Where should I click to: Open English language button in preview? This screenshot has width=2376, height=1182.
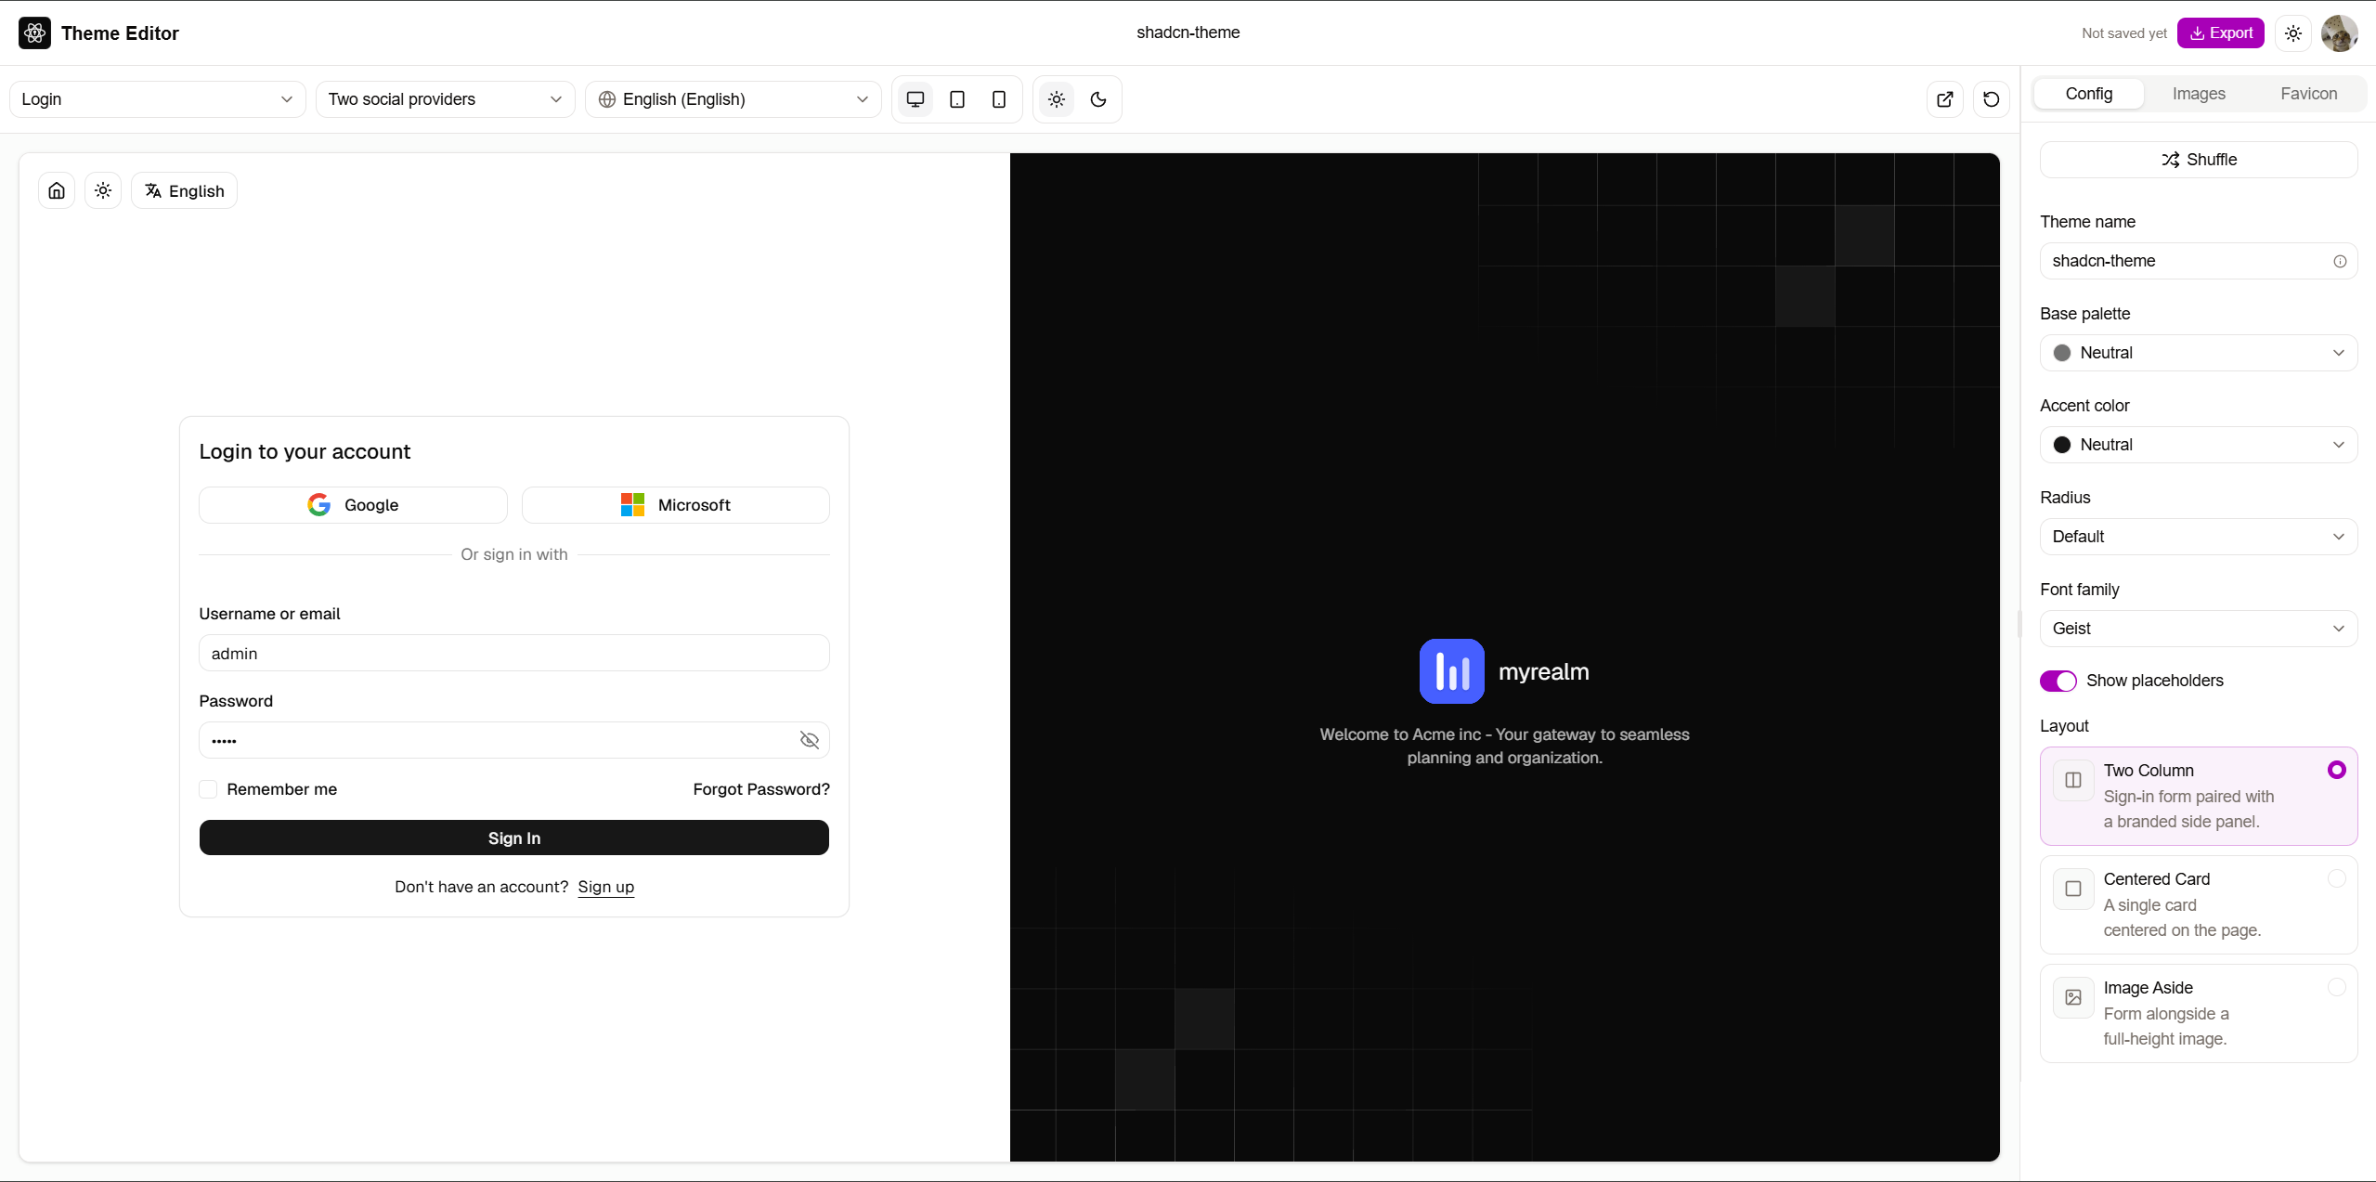(x=185, y=190)
